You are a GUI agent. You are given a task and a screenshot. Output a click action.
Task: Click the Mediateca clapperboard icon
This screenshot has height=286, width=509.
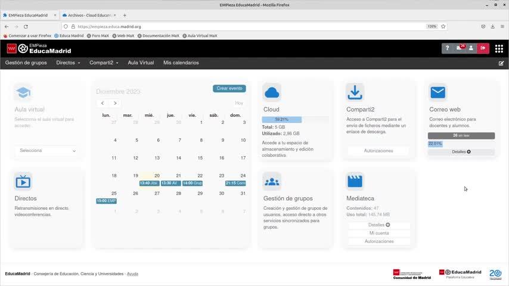[x=355, y=182]
